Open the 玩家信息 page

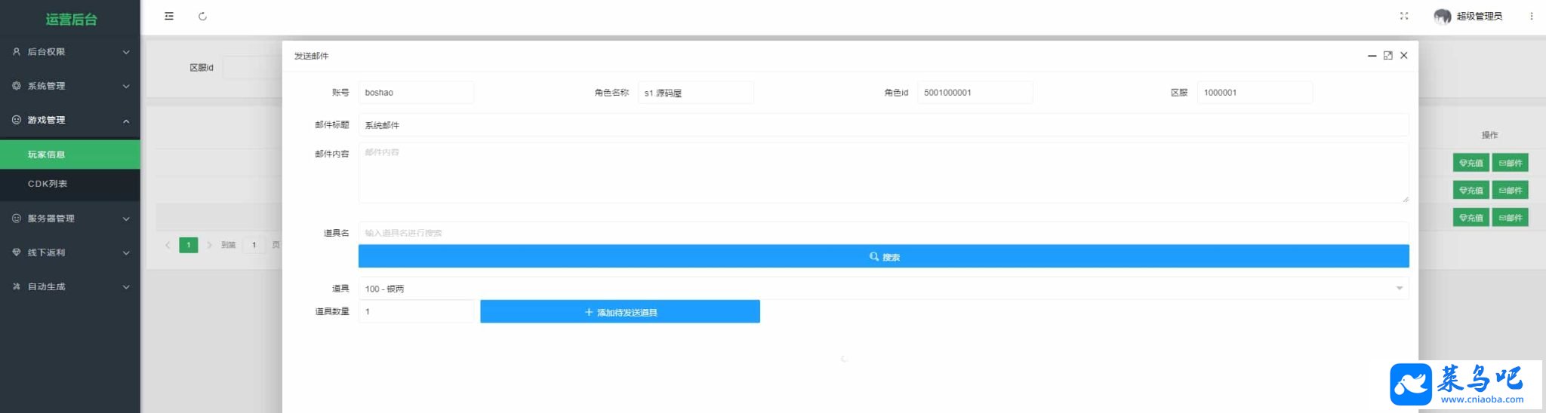70,154
